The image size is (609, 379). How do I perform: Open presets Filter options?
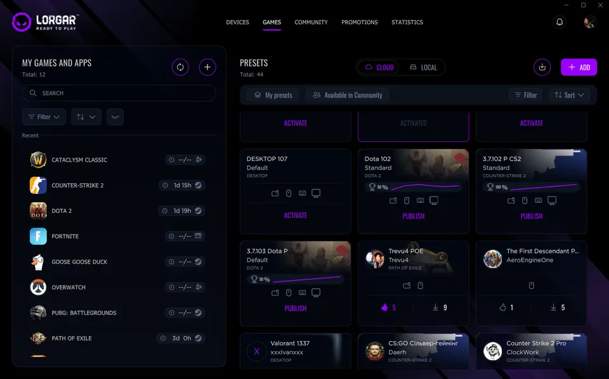click(x=526, y=95)
